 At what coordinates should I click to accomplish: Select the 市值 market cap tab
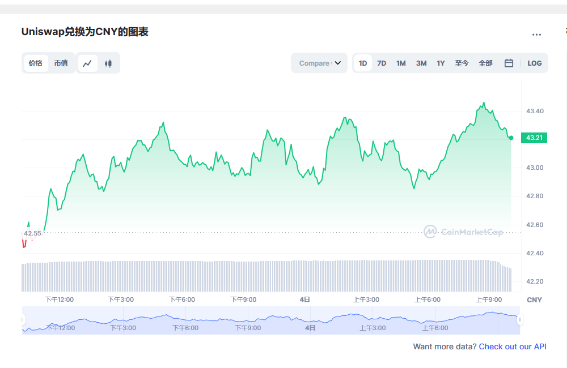click(x=61, y=63)
